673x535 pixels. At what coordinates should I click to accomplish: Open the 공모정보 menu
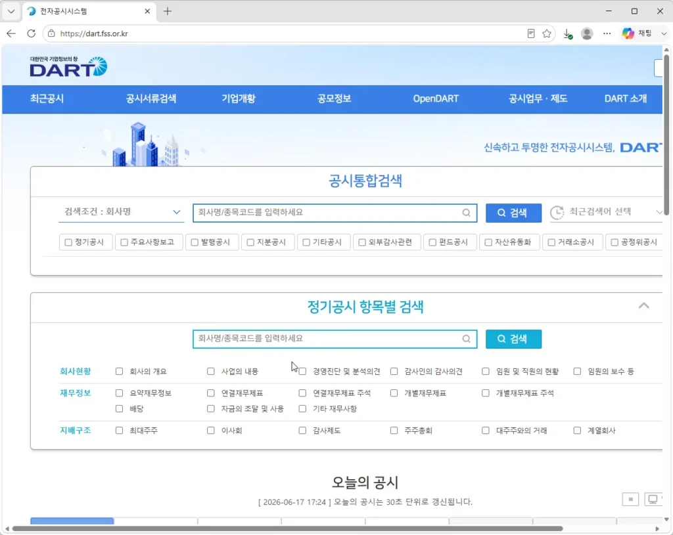point(334,98)
